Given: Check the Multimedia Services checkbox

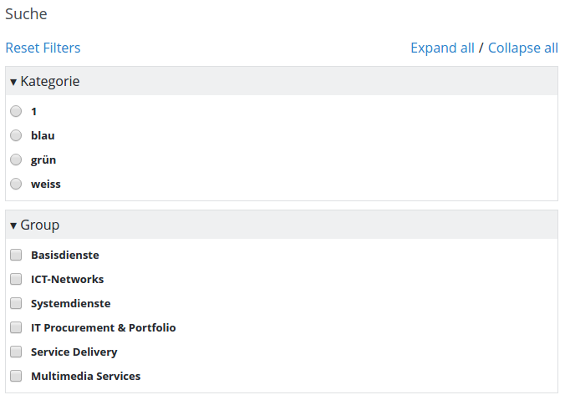Looking at the screenshot, I should tap(16, 376).
